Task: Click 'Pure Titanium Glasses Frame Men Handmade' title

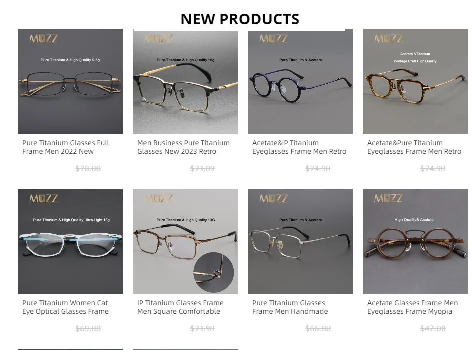Action: click(x=290, y=307)
